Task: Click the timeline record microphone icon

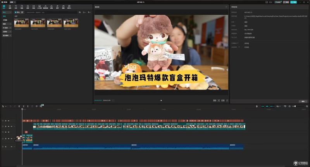Action: pyautogui.click(x=257, y=106)
